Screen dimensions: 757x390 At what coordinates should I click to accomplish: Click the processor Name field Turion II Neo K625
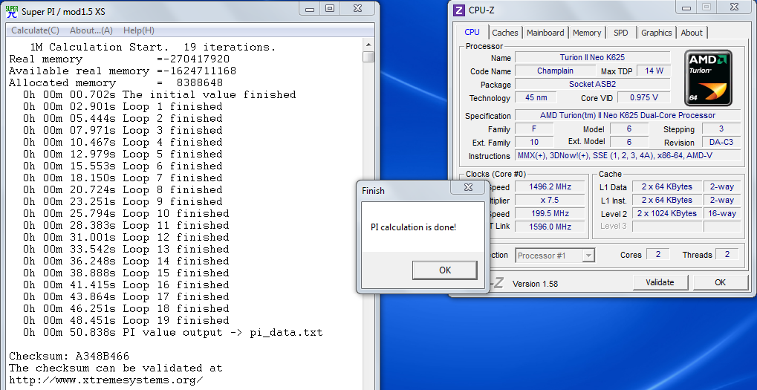(592, 57)
